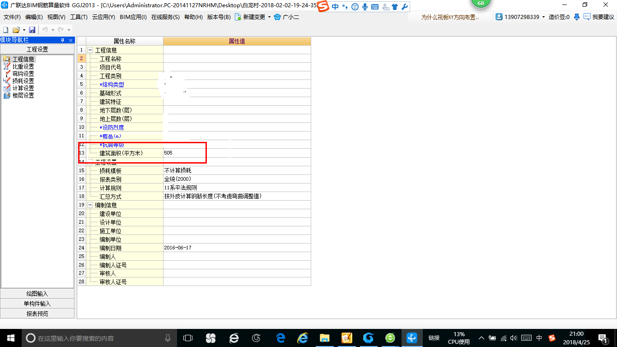This screenshot has width=617, height=347.
Task: Open the 文件(F) menu
Action: [x=12, y=17]
